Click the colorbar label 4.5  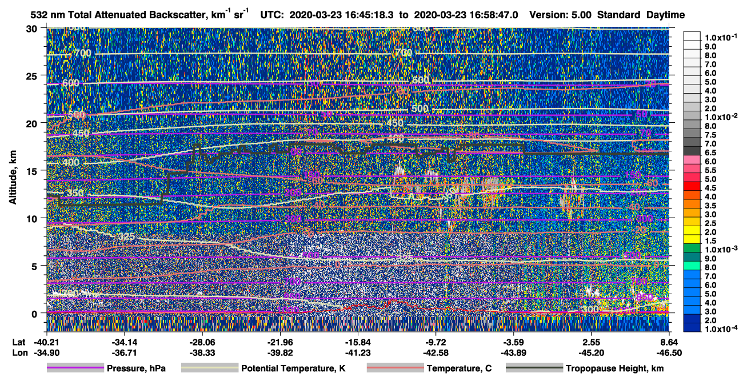[709, 188]
